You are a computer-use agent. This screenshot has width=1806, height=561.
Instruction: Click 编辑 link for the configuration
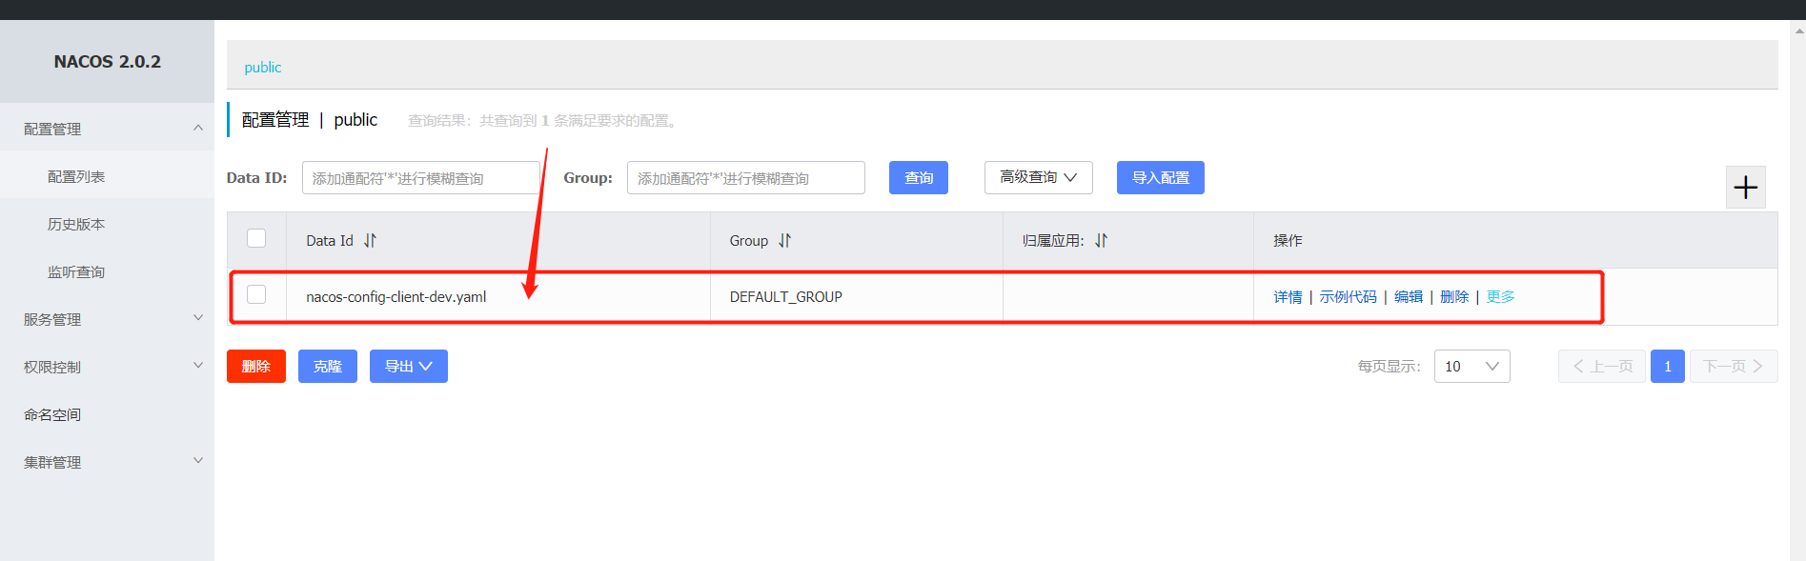pyautogui.click(x=1408, y=297)
